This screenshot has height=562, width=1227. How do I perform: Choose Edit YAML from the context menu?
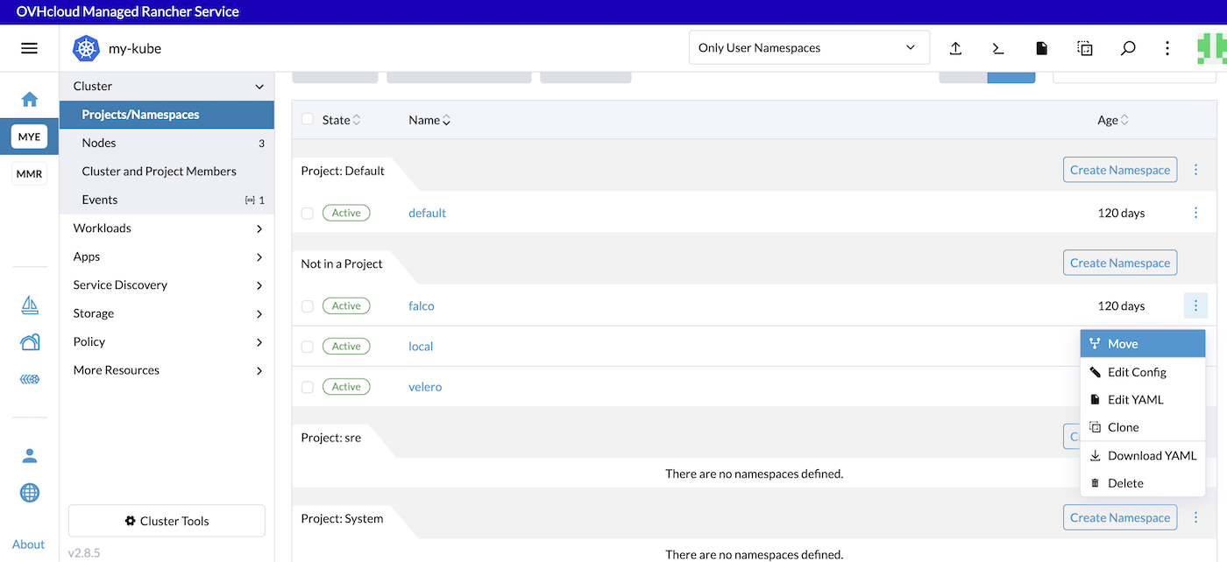point(1133,399)
